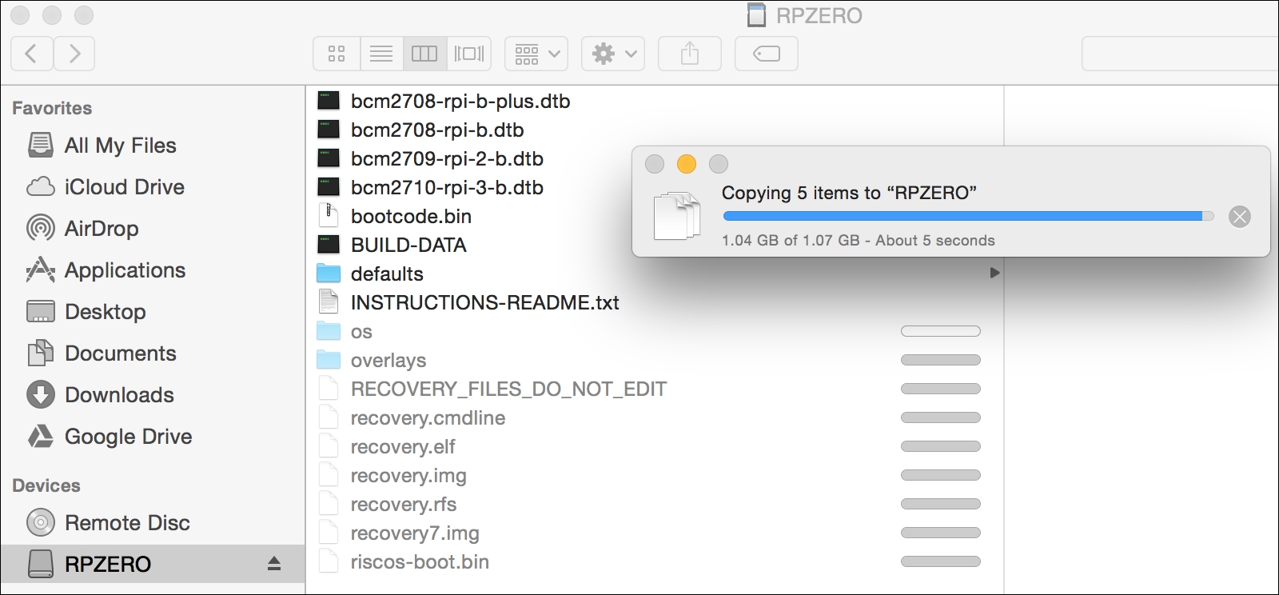Click the Share toolbar button
This screenshot has height=595, width=1279.
[690, 54]
